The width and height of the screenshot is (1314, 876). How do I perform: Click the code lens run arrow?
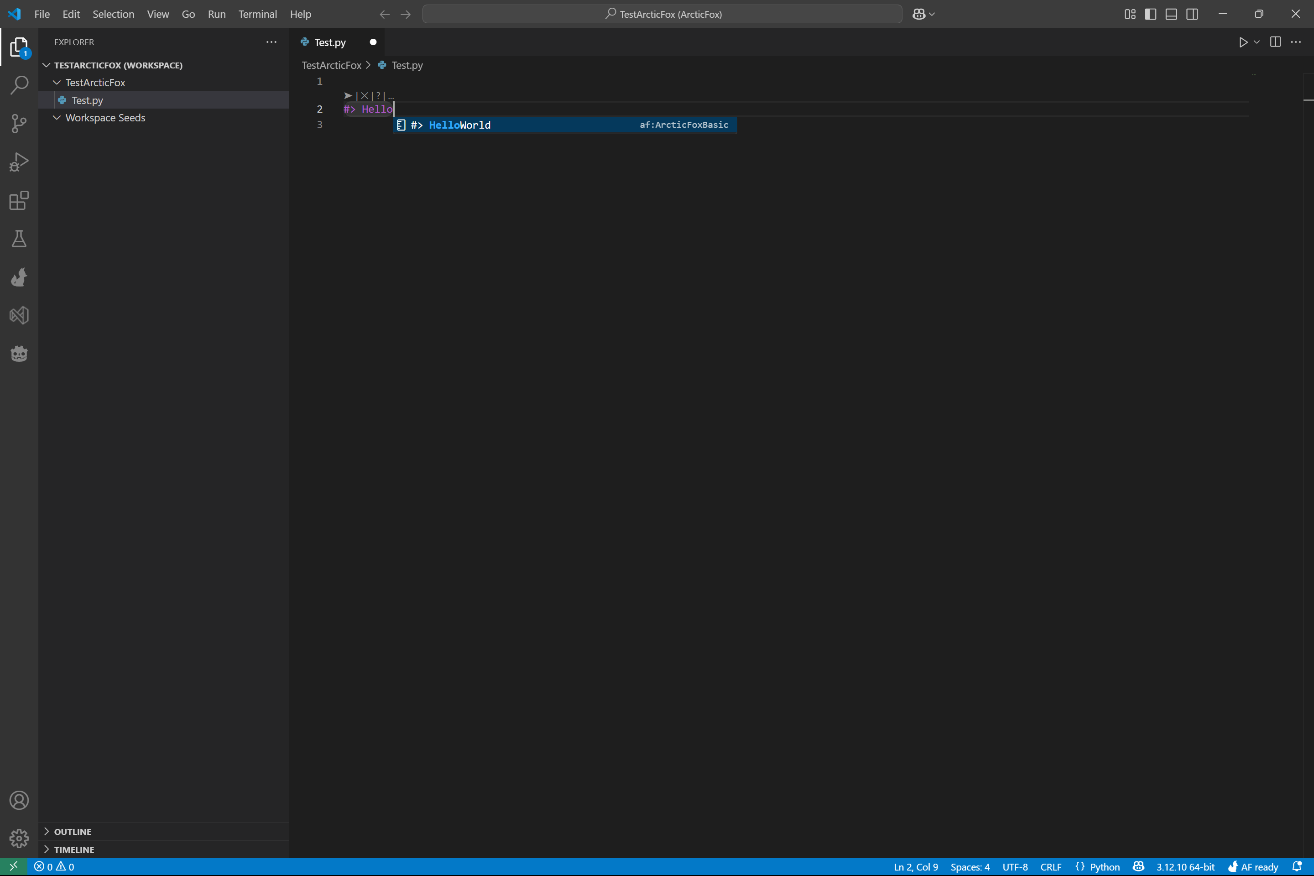tap(348, 95)
